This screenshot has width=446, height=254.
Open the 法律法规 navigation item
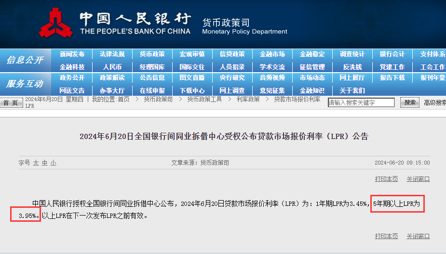[x=112, y=54]
